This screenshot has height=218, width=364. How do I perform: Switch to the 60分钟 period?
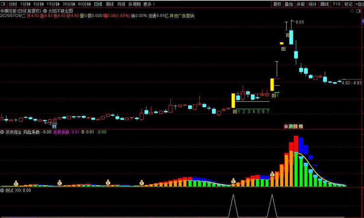(x=84, y=4)
